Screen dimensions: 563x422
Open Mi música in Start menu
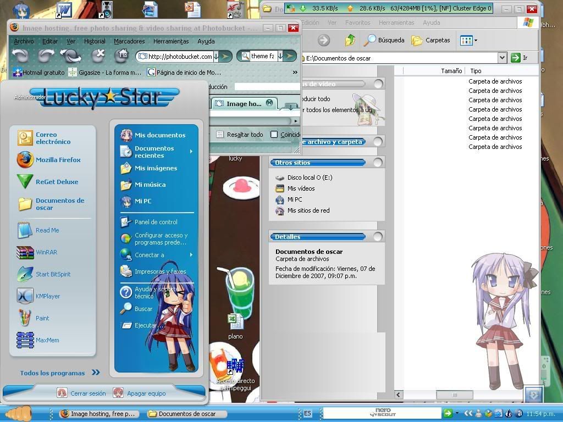coord(143,185)
